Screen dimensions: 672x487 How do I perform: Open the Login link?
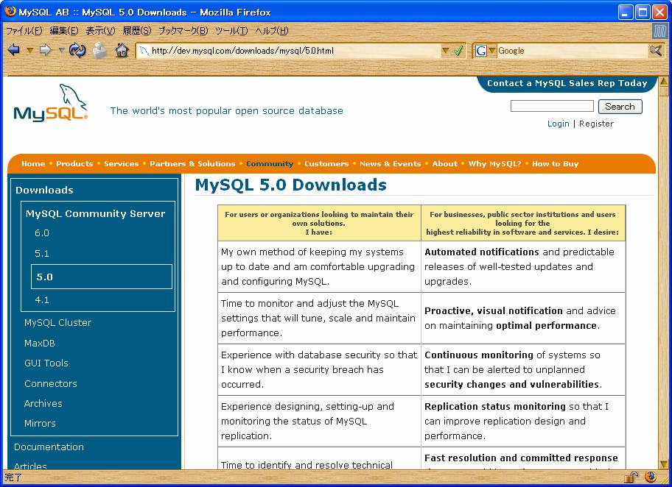click(558, 124)
